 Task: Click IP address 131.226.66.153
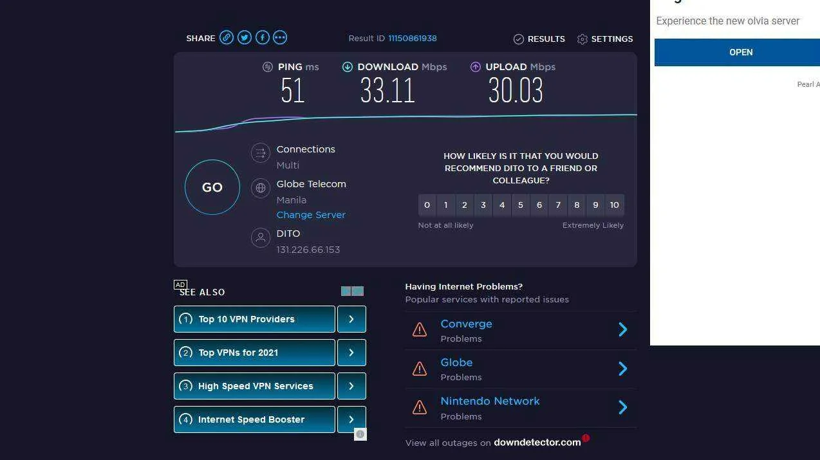pos(308,250)
